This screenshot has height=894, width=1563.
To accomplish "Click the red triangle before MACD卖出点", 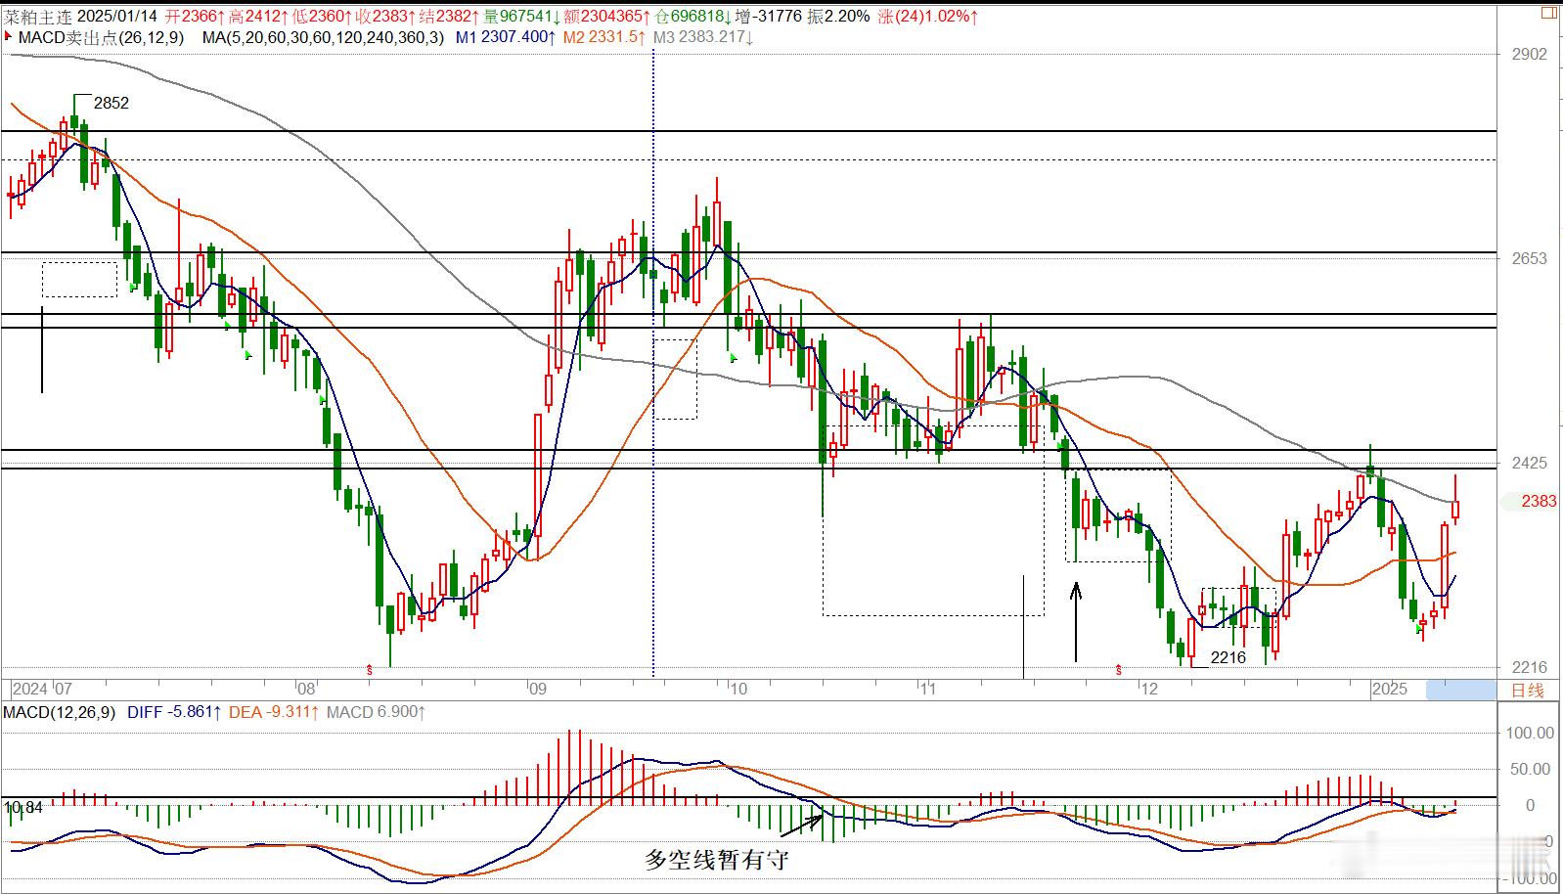I will click(8, 36).
